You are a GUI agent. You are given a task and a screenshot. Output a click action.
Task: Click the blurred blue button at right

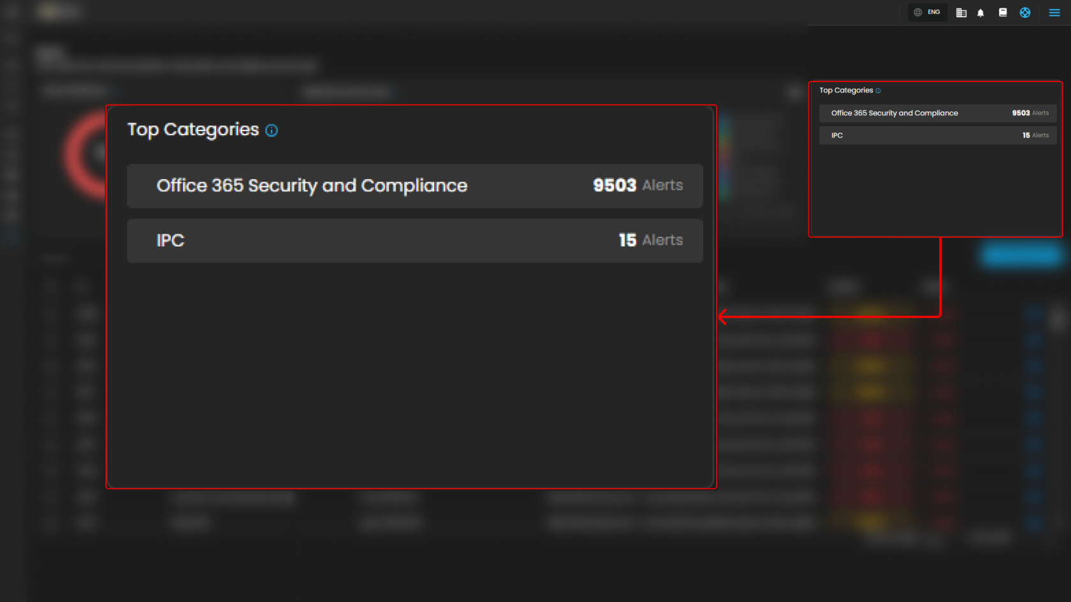click(x=1021, y=255)
